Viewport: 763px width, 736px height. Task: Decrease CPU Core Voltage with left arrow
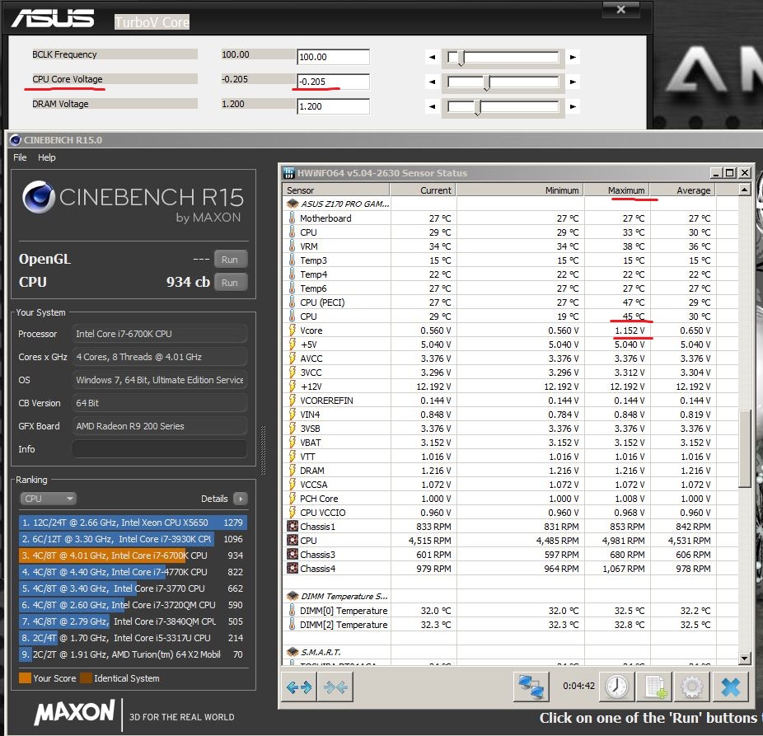pyautogui.click(x=432, y=82)
